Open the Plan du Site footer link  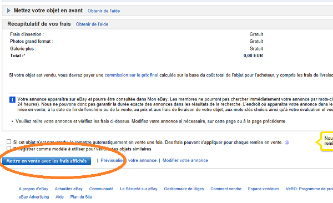click(x=81, y=197)
